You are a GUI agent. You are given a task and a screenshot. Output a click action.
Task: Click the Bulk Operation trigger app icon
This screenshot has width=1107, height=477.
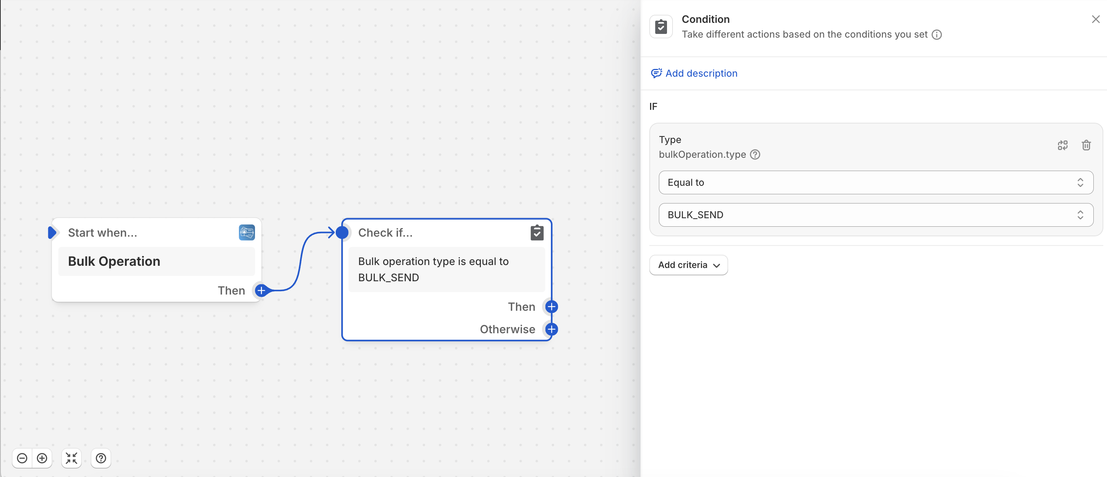tap(247, 233)
